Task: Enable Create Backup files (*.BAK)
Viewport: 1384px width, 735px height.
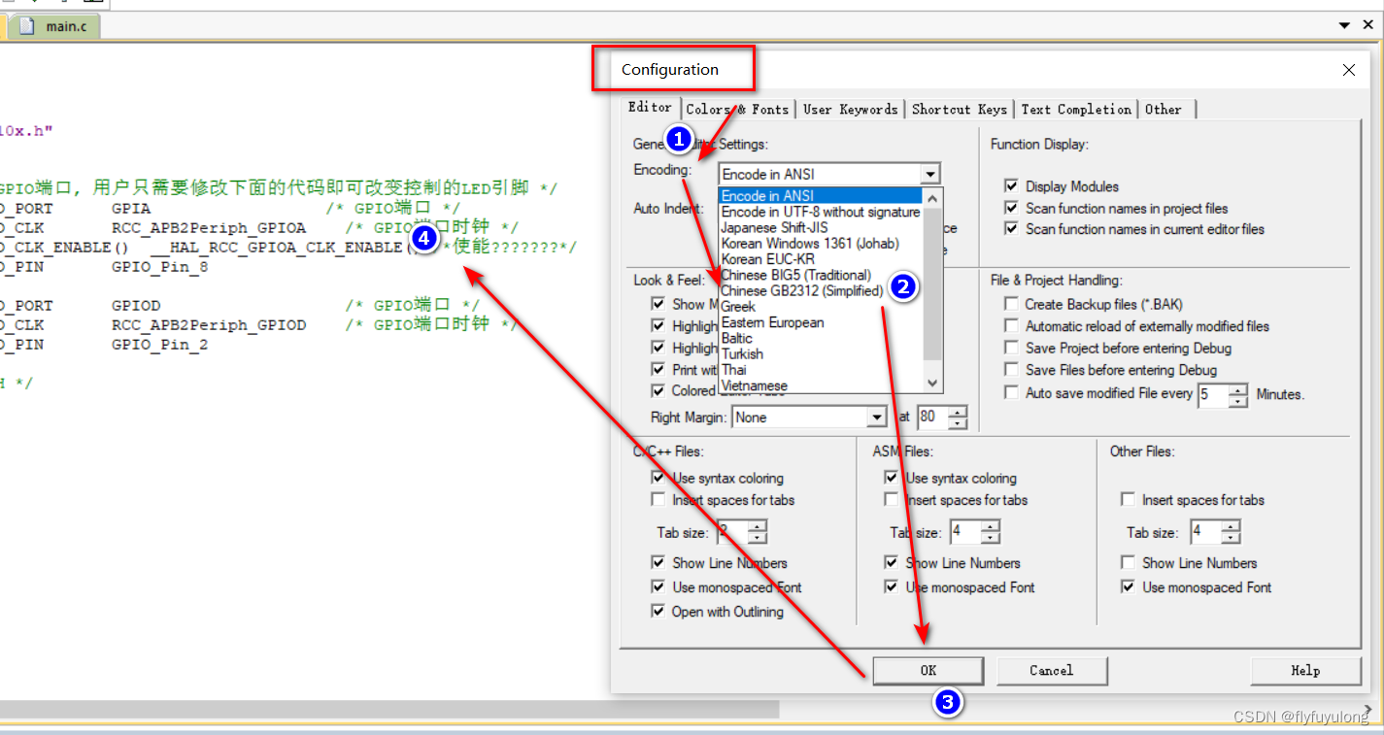Action: coord(1011,304)
